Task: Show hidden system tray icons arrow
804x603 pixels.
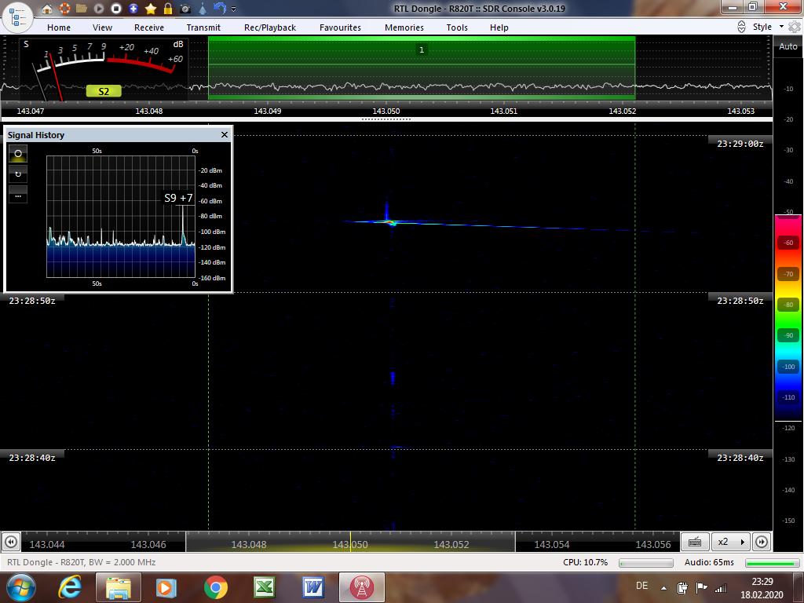Action: click(663, 588)
